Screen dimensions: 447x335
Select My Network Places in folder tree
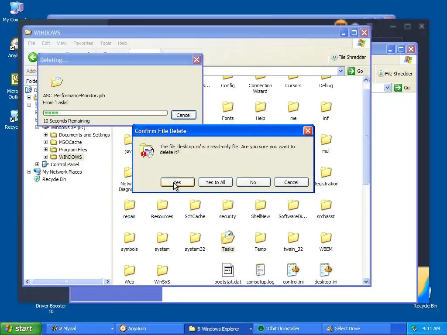point(62,172)
